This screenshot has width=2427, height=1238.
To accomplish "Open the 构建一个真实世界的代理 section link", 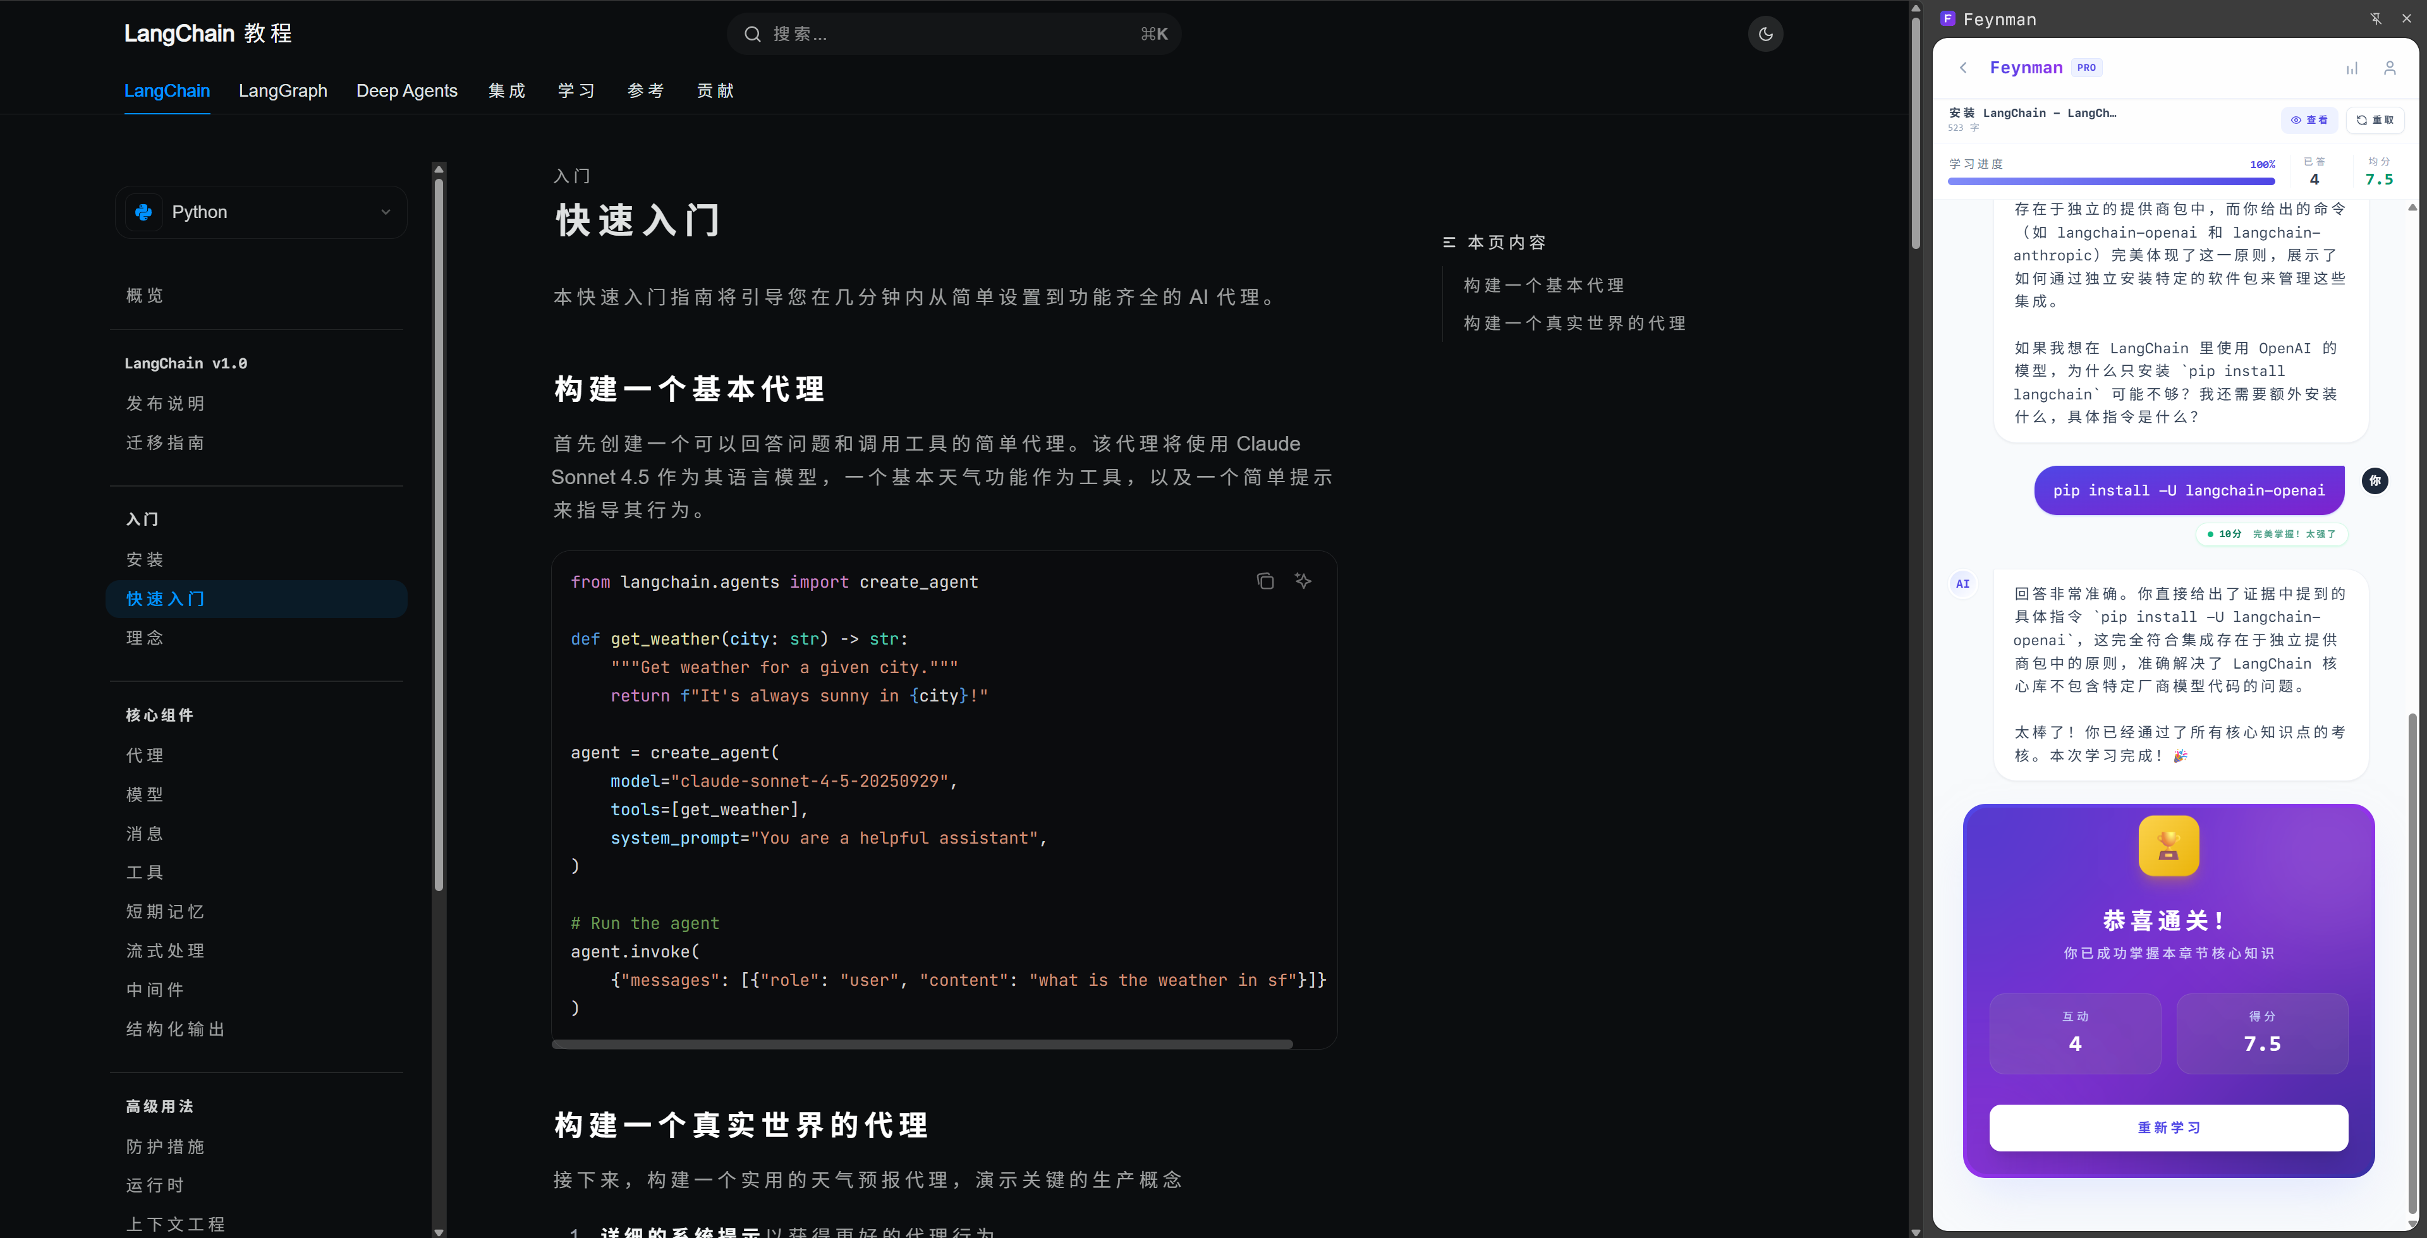I will pyautogui.click(x=1573, y=322).
